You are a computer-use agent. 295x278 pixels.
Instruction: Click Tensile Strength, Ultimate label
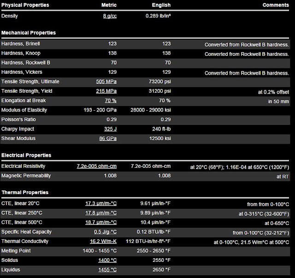click(x=30, y=82)
